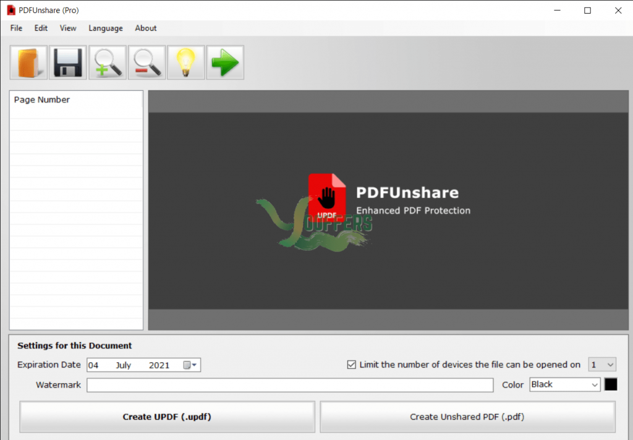Minimize the PDFUnshare window
This screenshot has width=633, height=440.
tap(557, 10)
